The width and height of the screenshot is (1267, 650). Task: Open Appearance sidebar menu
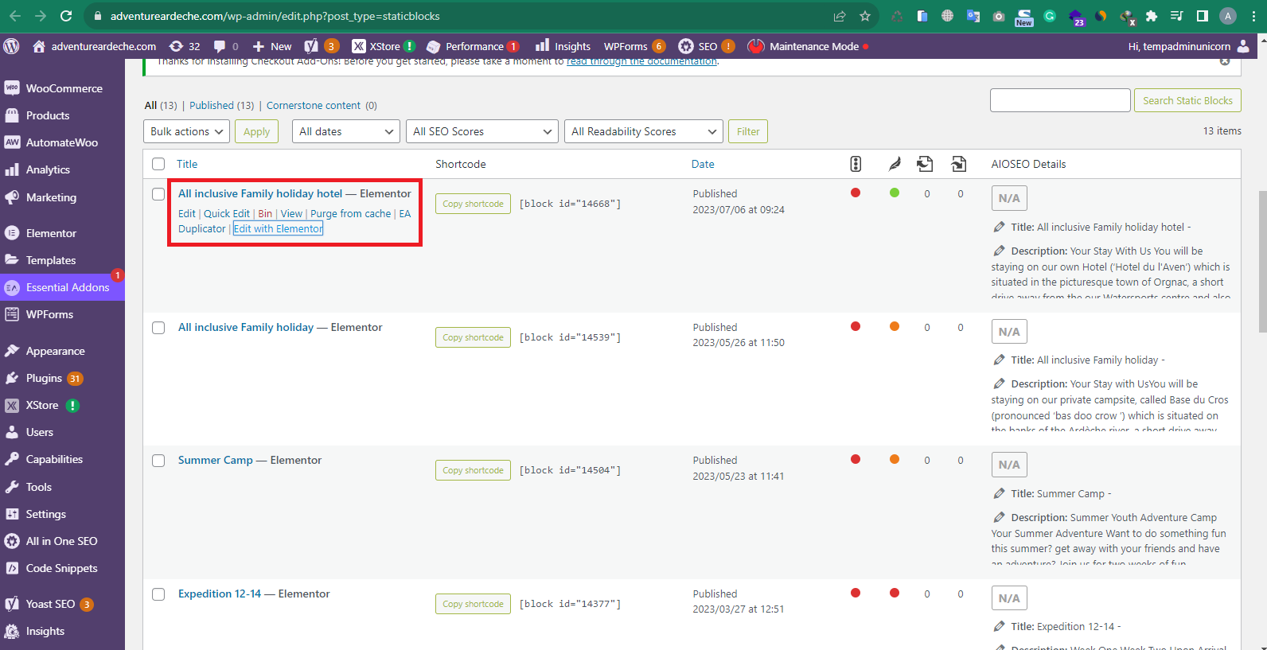[x=62, y=351]
